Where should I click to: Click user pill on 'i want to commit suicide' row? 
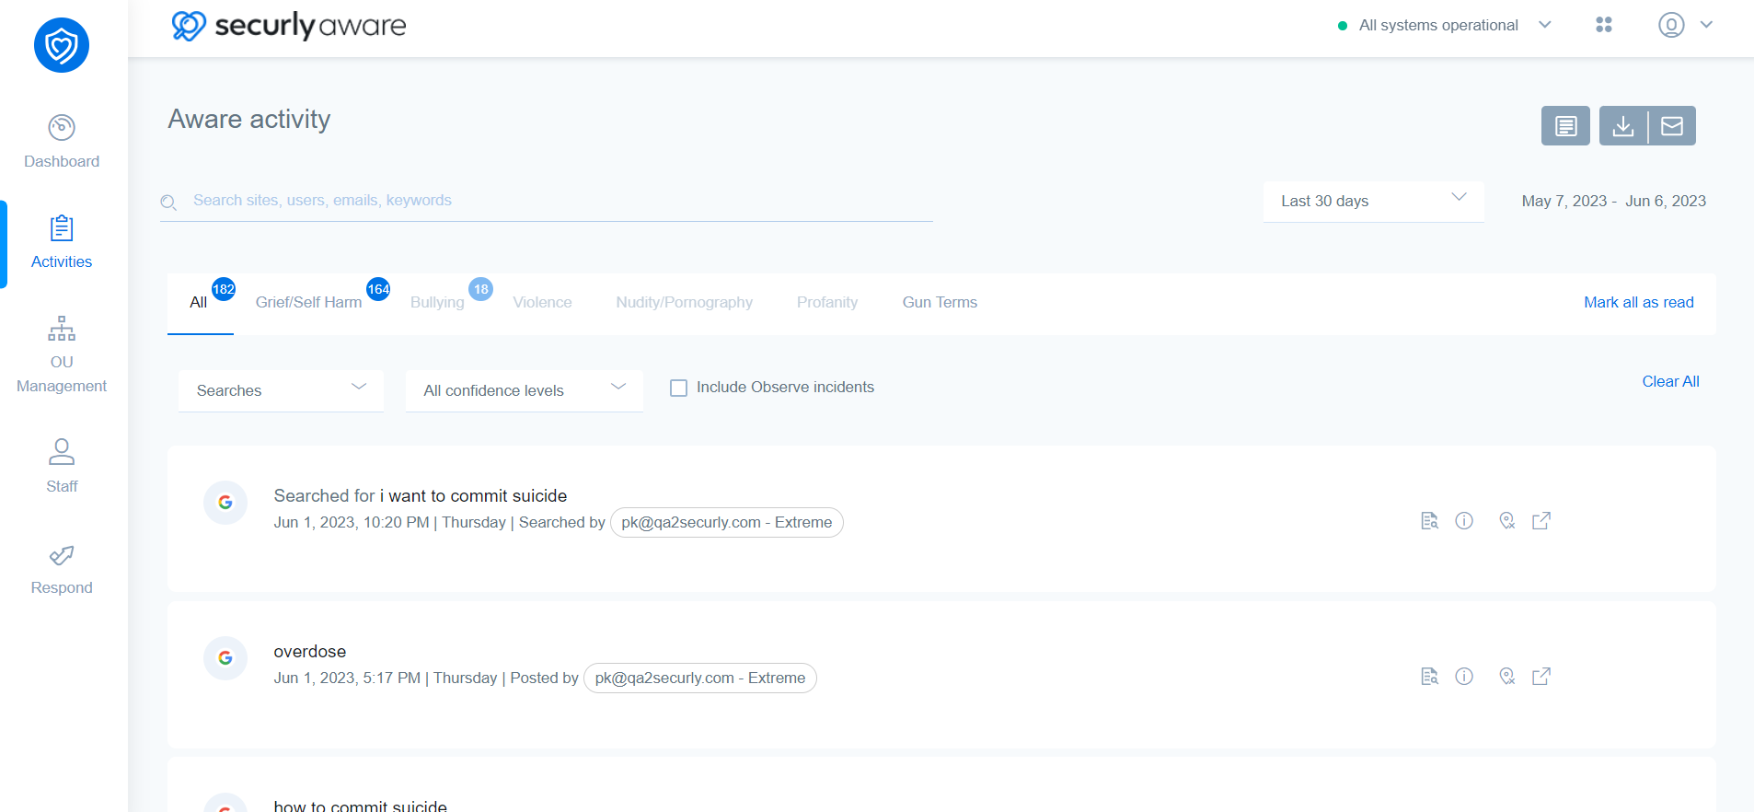point(726,523)
